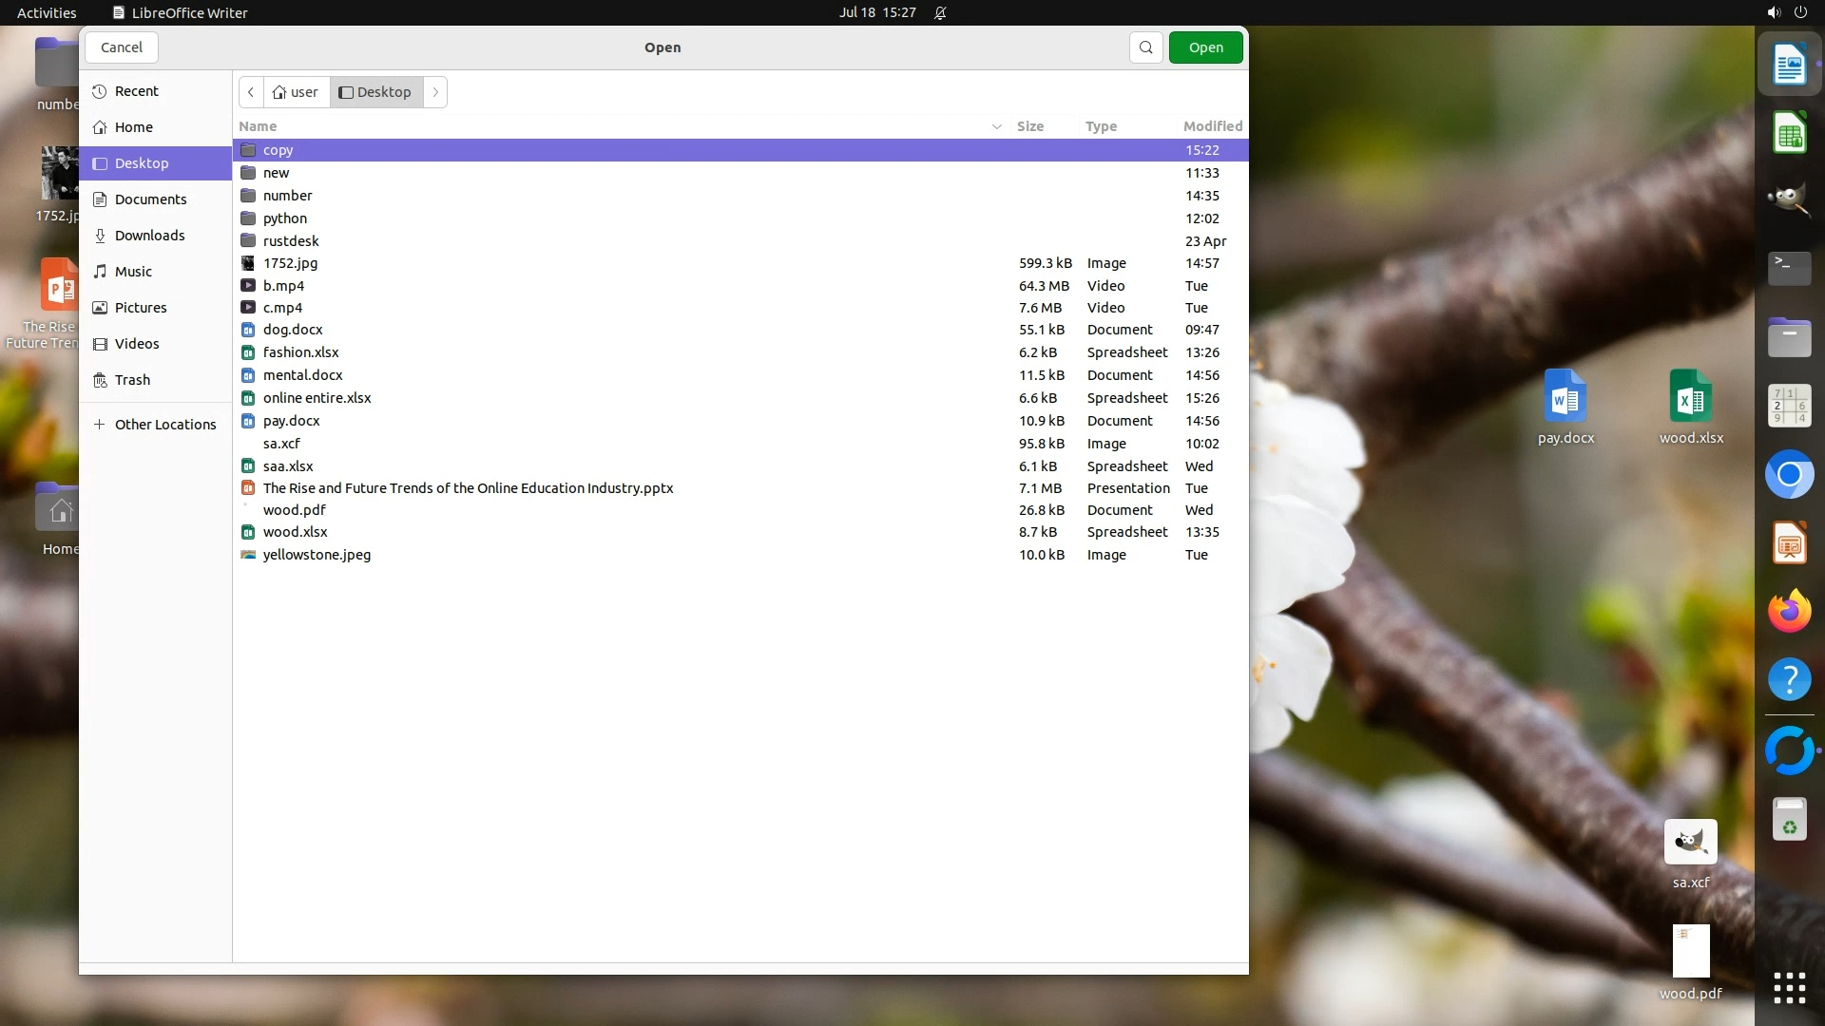Cancel the Open dialog
Screen dimensions: 1825x1026
[x=121, y=47]
